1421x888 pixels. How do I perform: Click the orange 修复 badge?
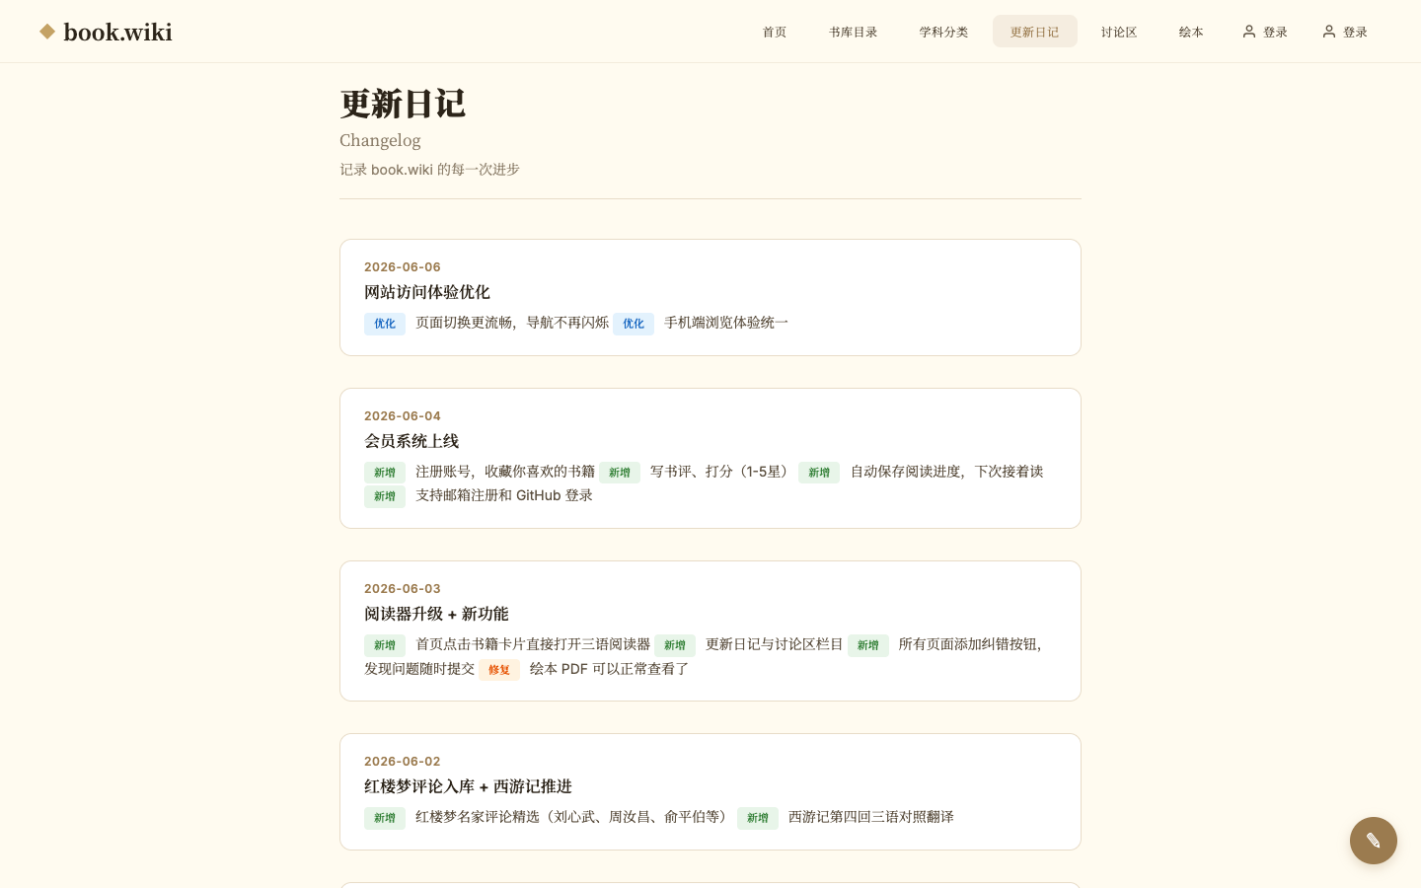(499, 670)
